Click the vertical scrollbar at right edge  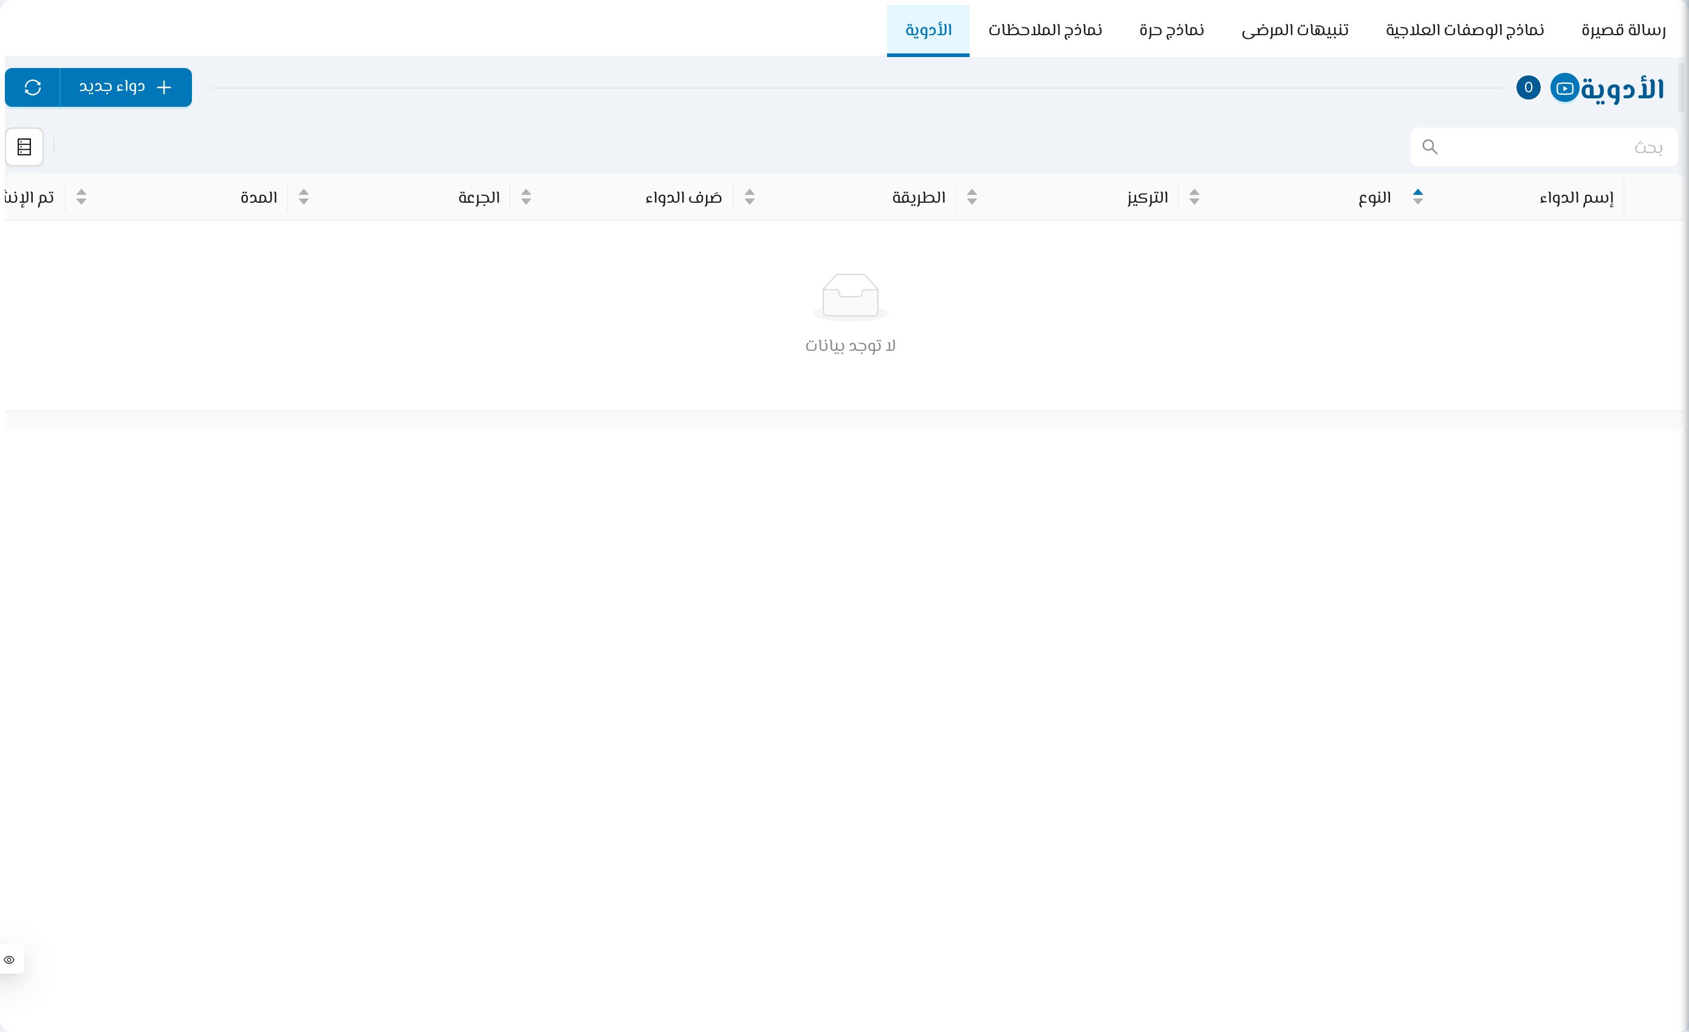1680,87
